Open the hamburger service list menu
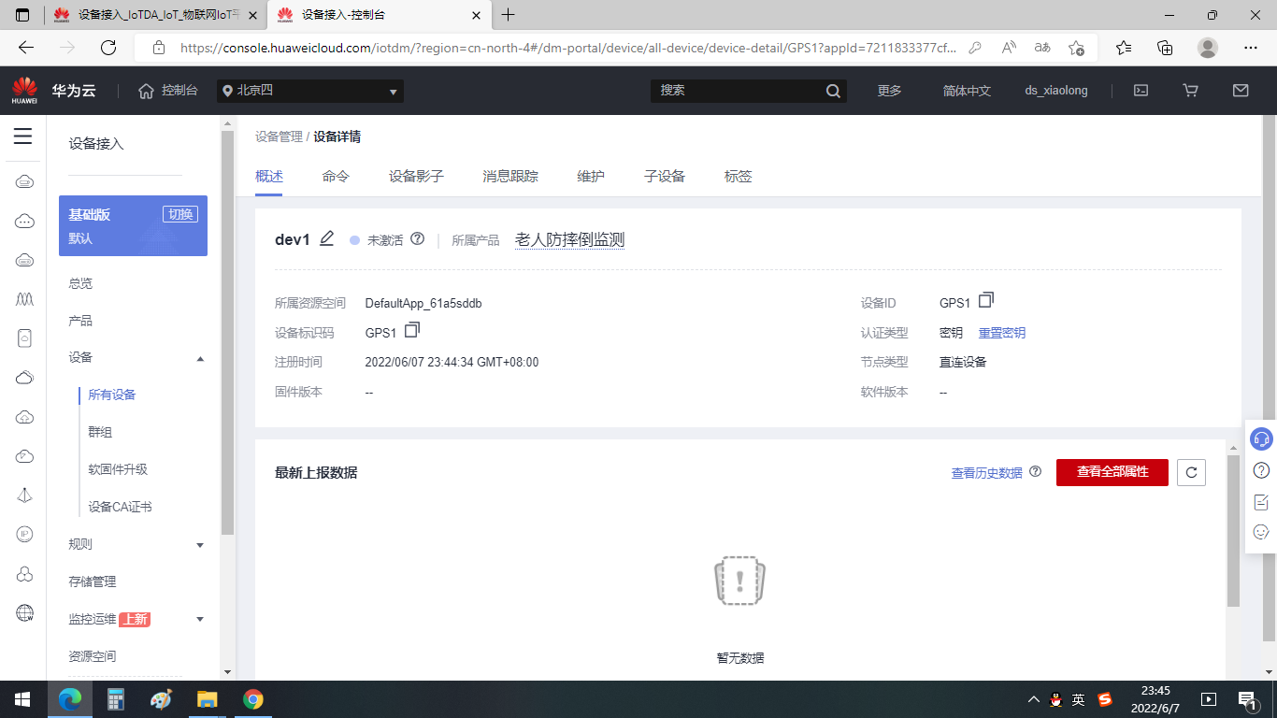Screen dimensions: 1277x718 pos(23,136)
